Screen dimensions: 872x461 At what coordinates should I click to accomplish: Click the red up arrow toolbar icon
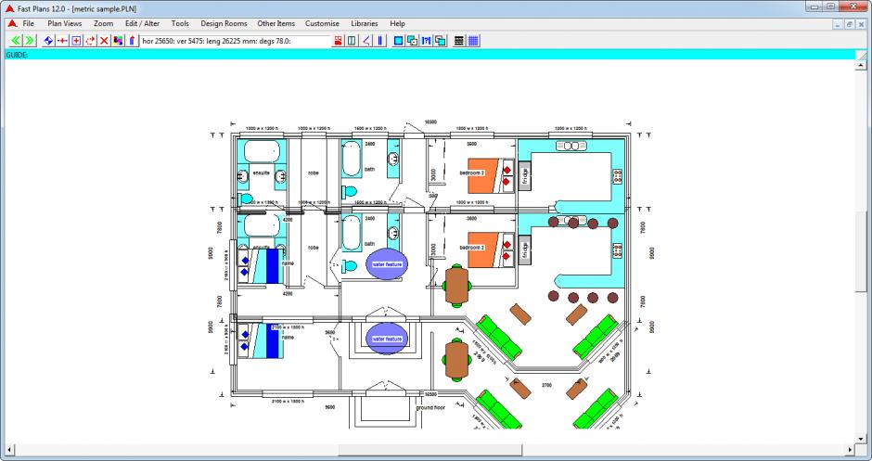coord(132,41)
